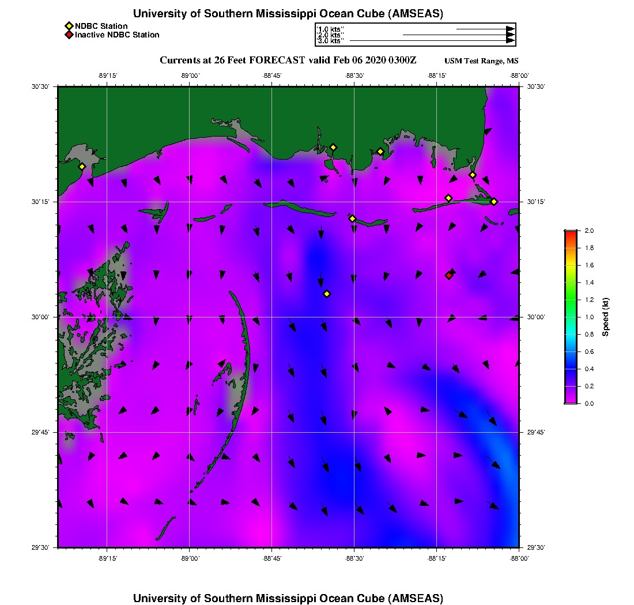Click the red top of the speed color bar
634x605 pixels.
click(x=571, y=233)
